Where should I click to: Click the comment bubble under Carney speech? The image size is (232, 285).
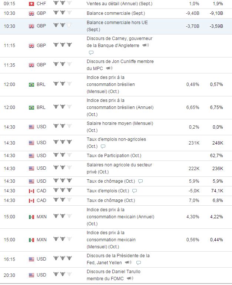91,53
